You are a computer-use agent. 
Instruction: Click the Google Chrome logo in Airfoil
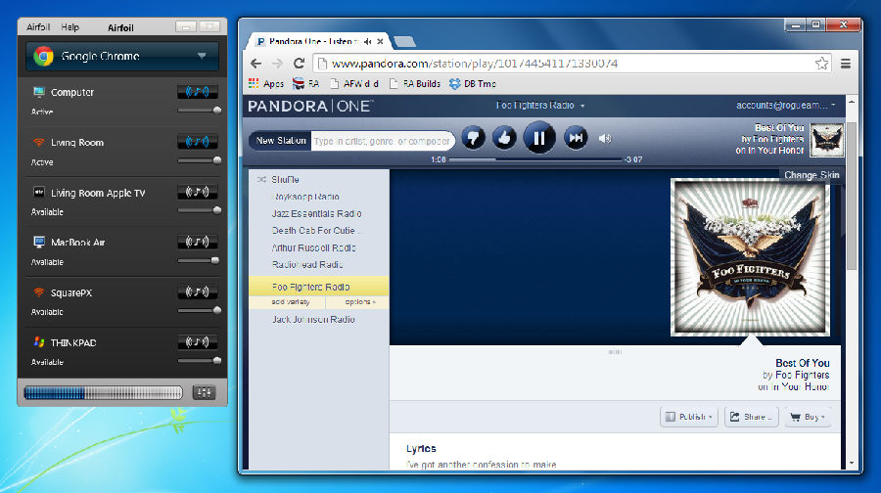point(43,56)
